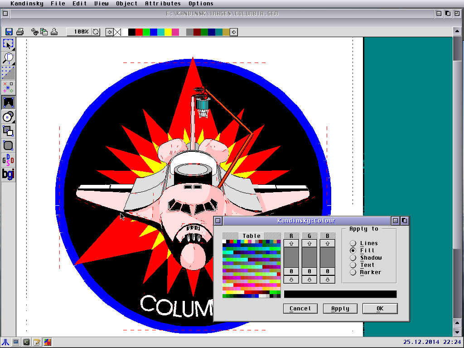Click the main window scroll-up arrow

click(x=457, y=31)
